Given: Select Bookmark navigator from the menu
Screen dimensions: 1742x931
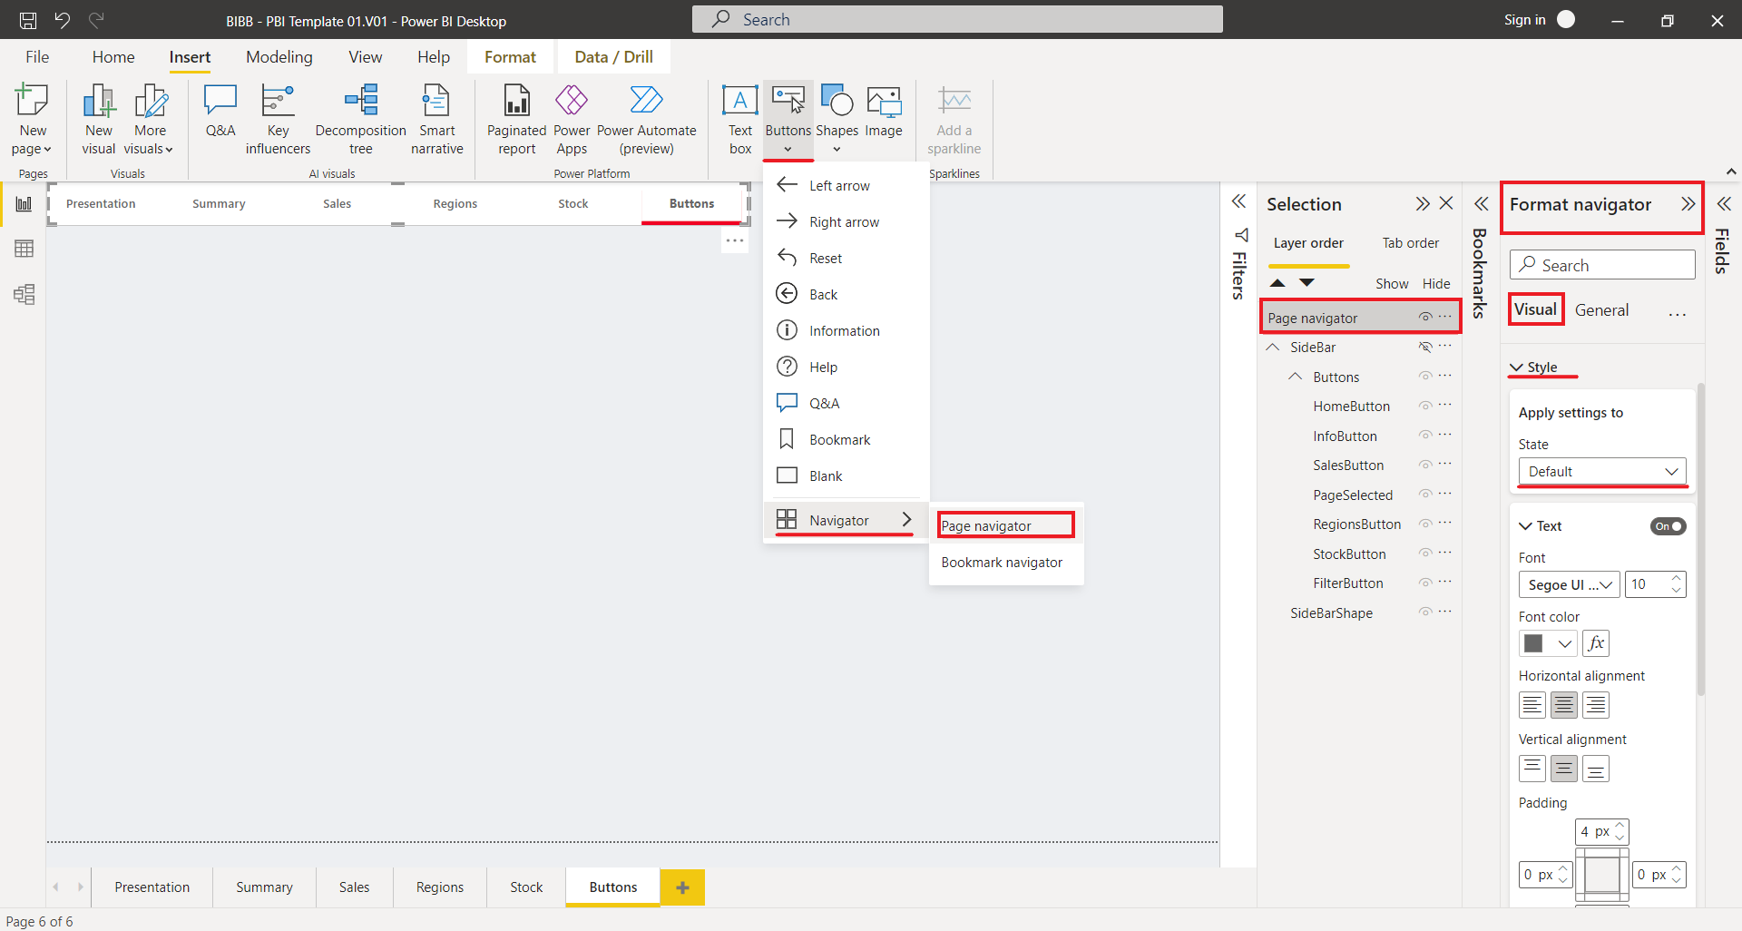Looking at the screenshot, I should point(1002,562).
